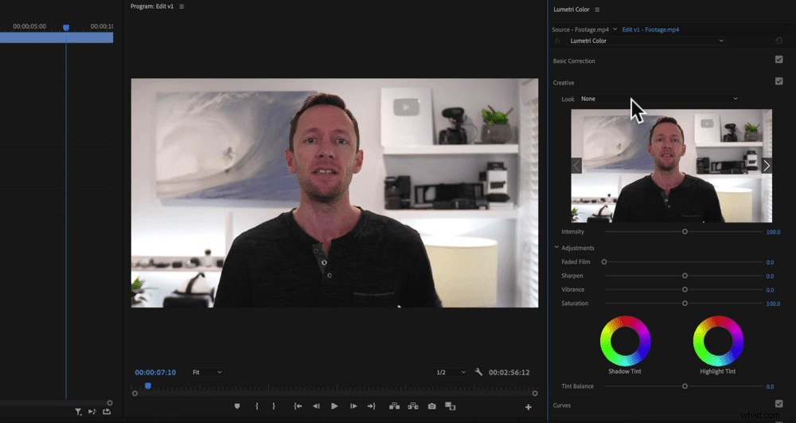Screen dimensions: 796x423
Task: Collapse the Adjustments section
Action: tap(556, 247)
